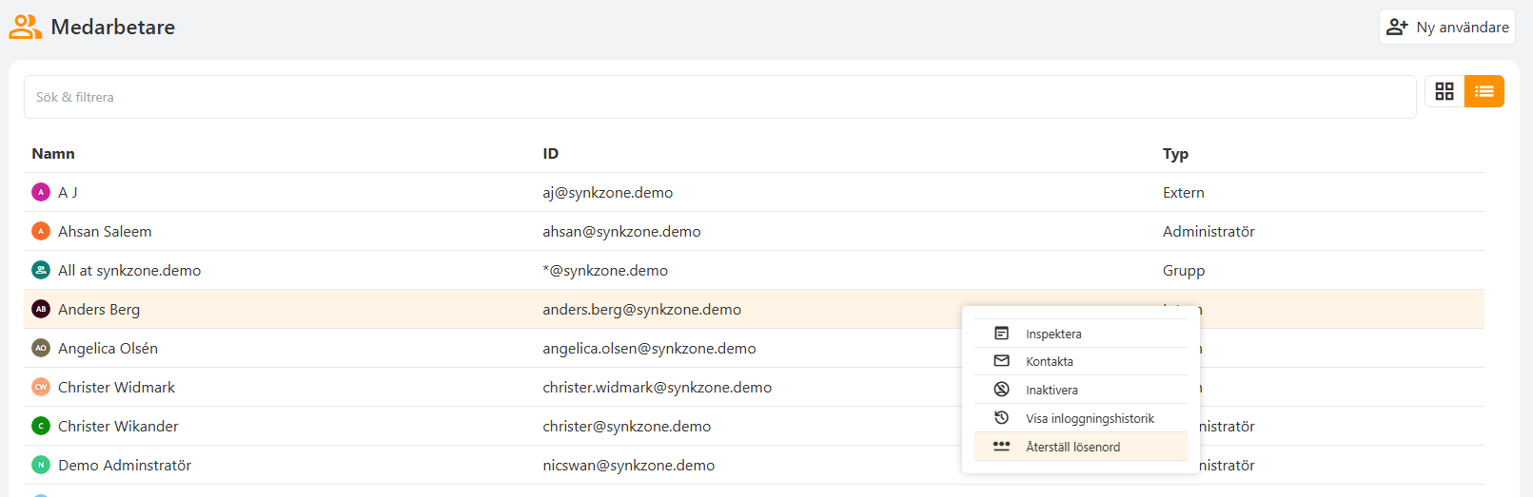
Task: Click the name Ahsan Saleem
Action: (105, 231)
